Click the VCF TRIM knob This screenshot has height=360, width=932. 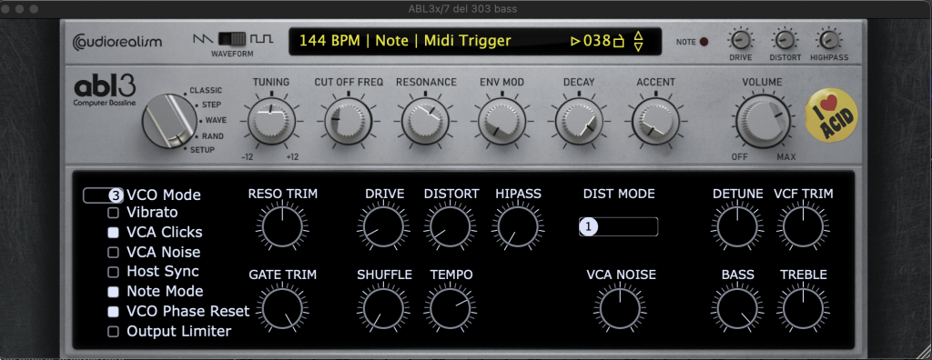803,227
